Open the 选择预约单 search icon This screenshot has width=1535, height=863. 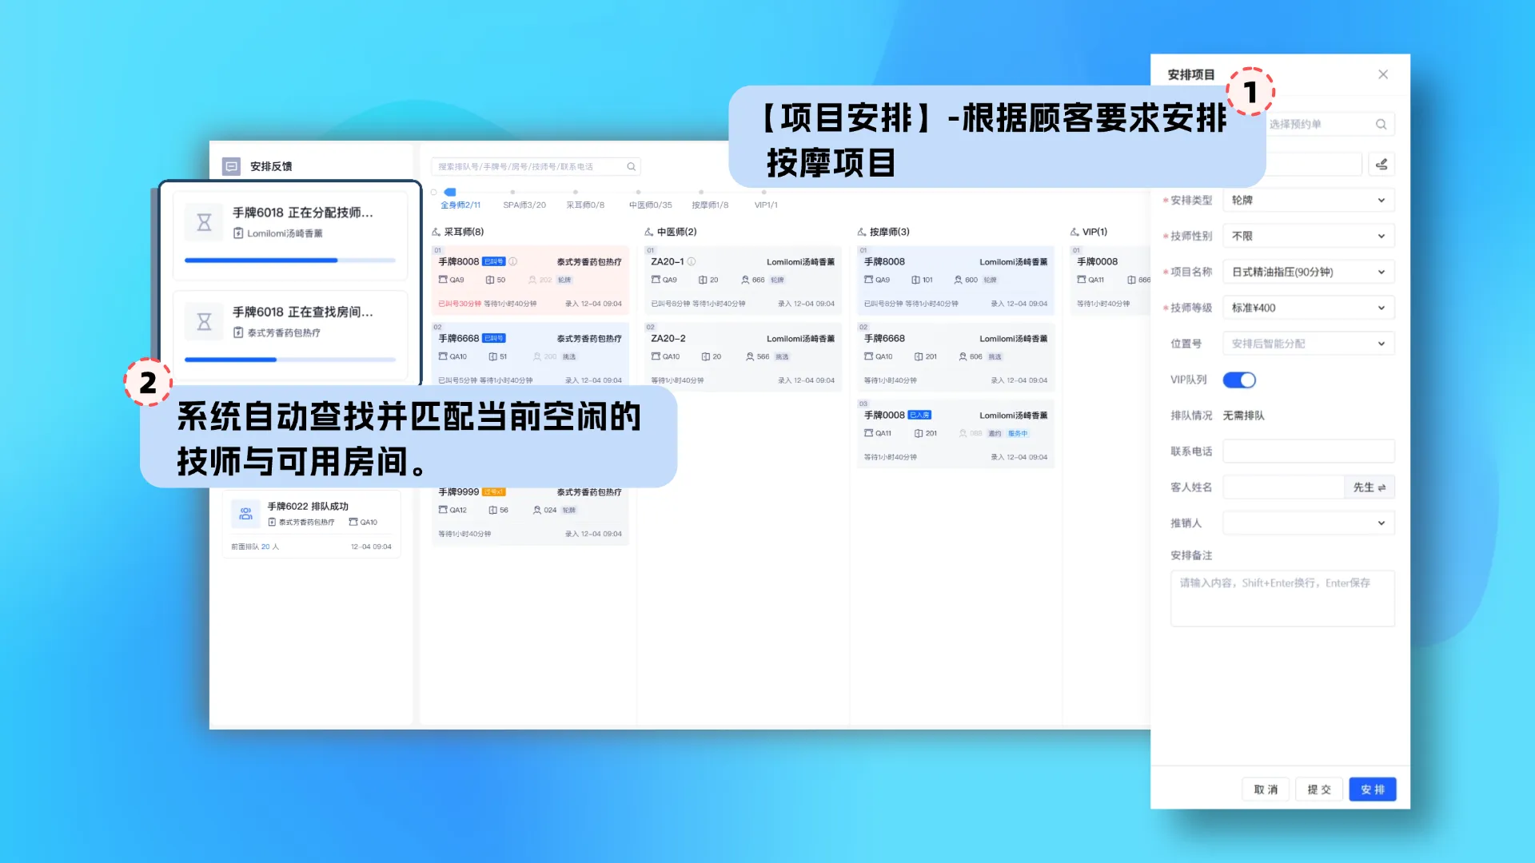(x=1381, y=123)
